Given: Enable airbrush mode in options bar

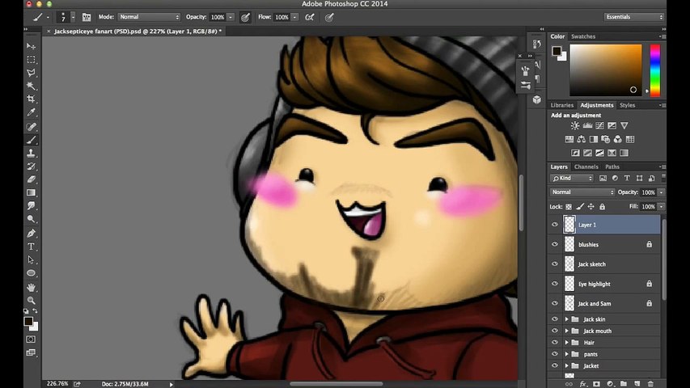Looking at the screenshot, I should pyautogui.click(x=309, y=17).
